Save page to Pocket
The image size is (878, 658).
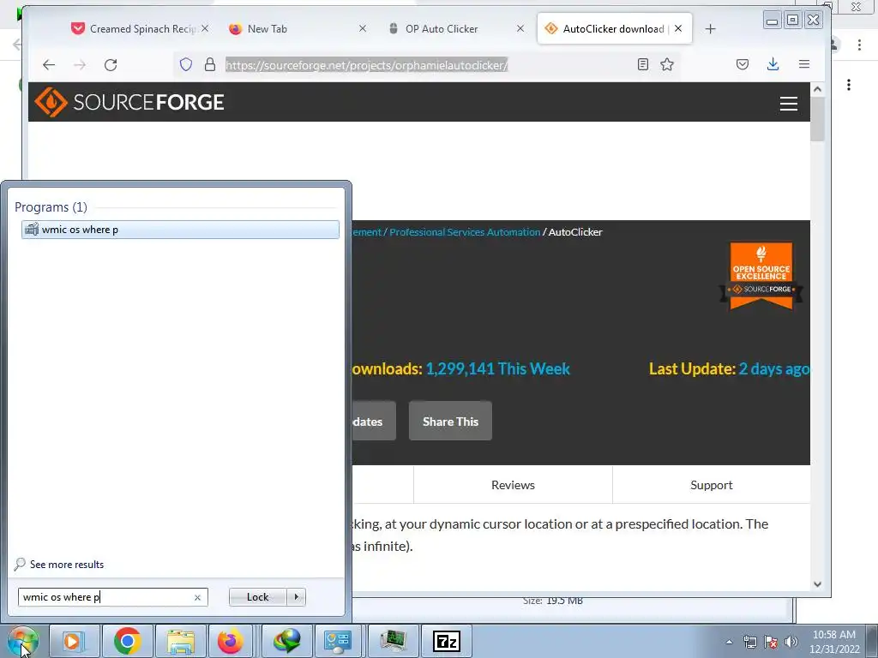(743, 65)
